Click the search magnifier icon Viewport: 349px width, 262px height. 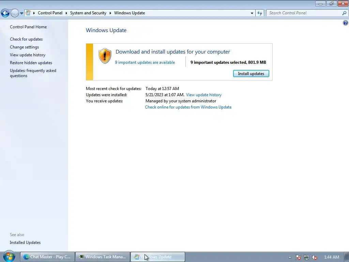pyautogui.click(x=344, y=13)
